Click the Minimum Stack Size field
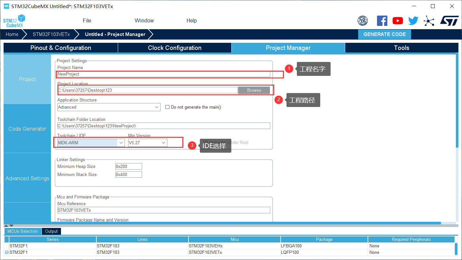Viewport: 462px width, 260px height. click(129, 174)
